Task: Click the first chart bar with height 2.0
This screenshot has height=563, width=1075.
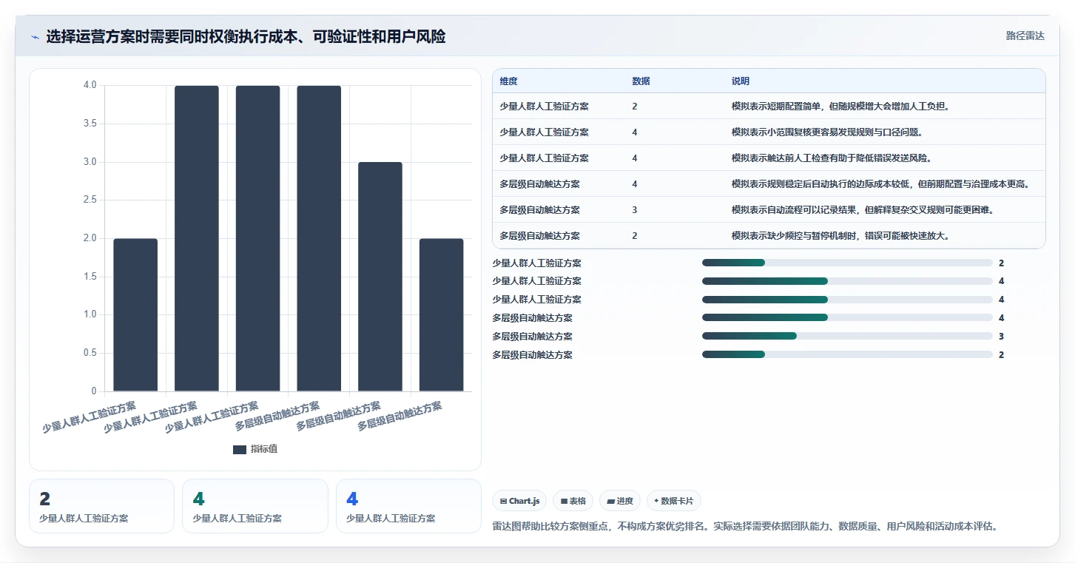Action: [135, 315]
